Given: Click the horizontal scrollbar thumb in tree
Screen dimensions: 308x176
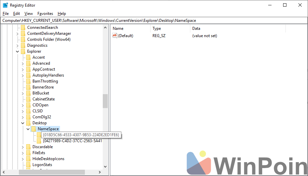Looking at the screenshot, I should (x=52, y=172).
